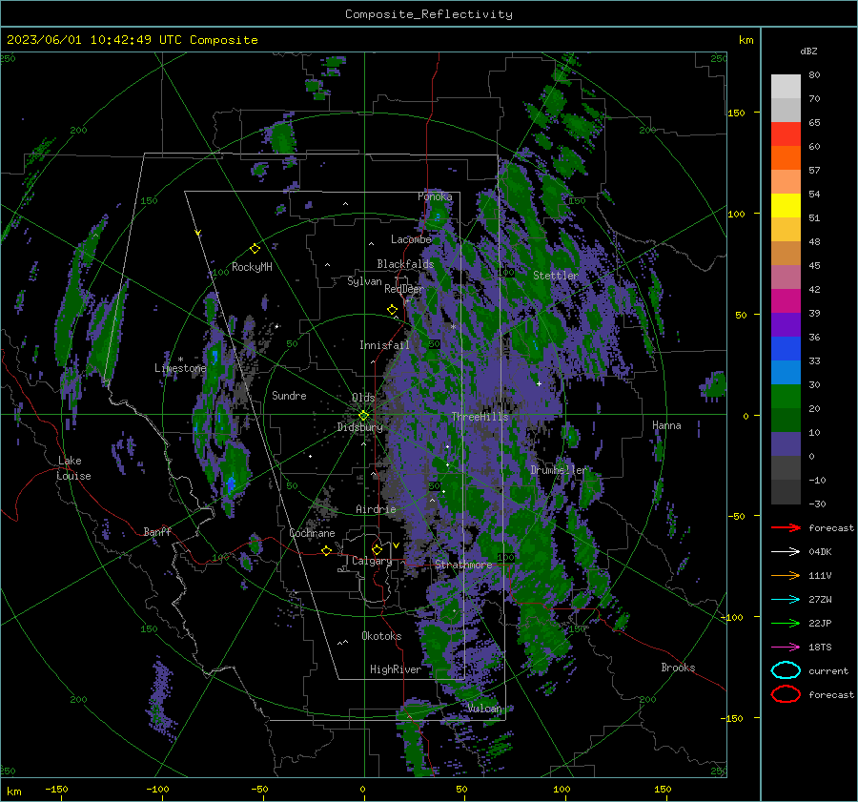Click the red 65 dBZ color swatch
This screenshot has width=858, height=802.
click(786, 134)
